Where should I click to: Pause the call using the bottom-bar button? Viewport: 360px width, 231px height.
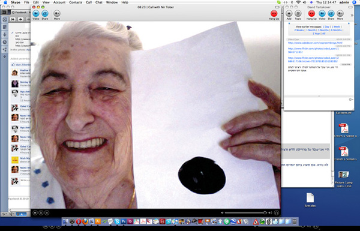tap(35, 213)
